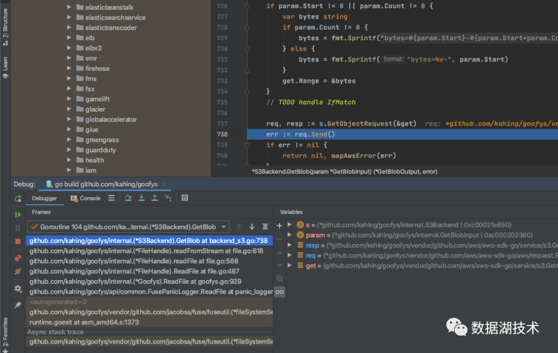Select readFile at file.go:568 frame
558x353 pixels.
[149, 261]
